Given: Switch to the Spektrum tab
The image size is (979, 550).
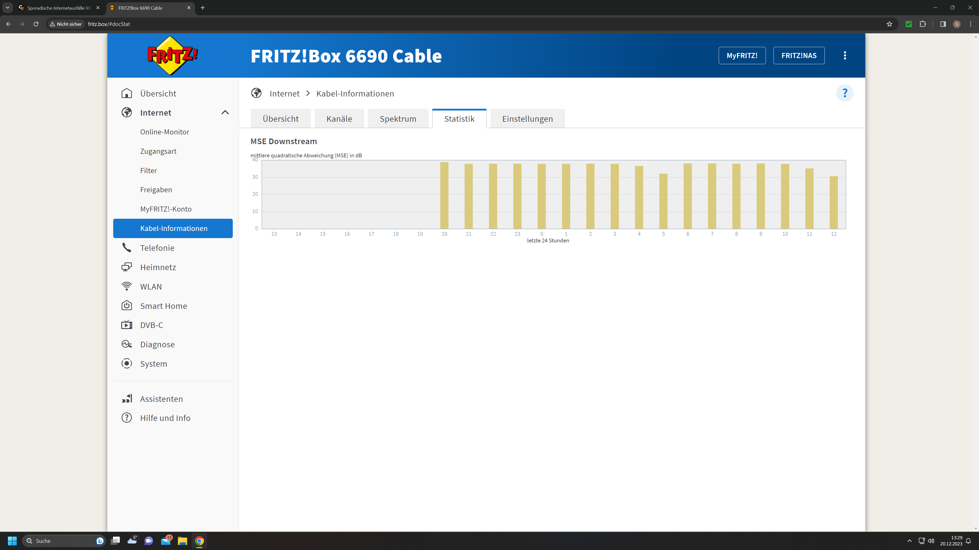Looking at the screenshot, I should pos(398,119).
